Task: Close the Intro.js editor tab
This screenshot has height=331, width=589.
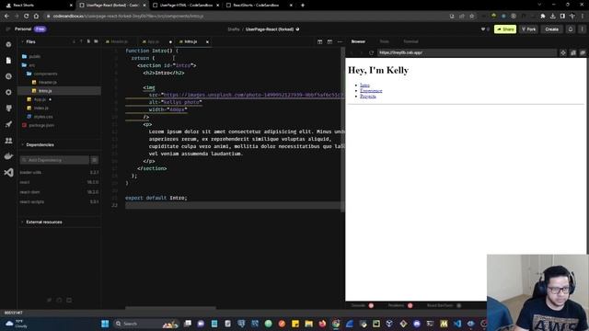Action: coord(207,42)
